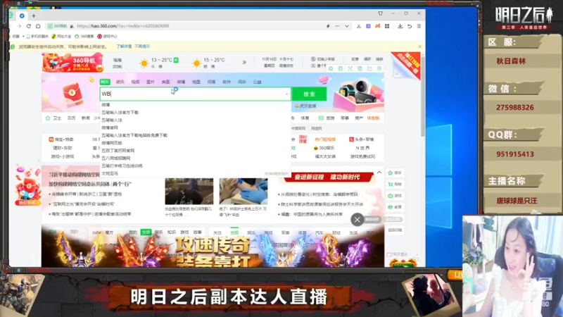Open the browser hamburger menu

tap(419, 26)
